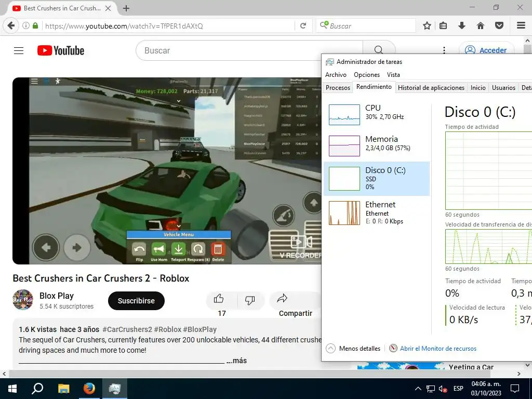Like the video with thumbs up
This screenshot has width=532, height=399.
pyautogui.click(x=219, y=299)
